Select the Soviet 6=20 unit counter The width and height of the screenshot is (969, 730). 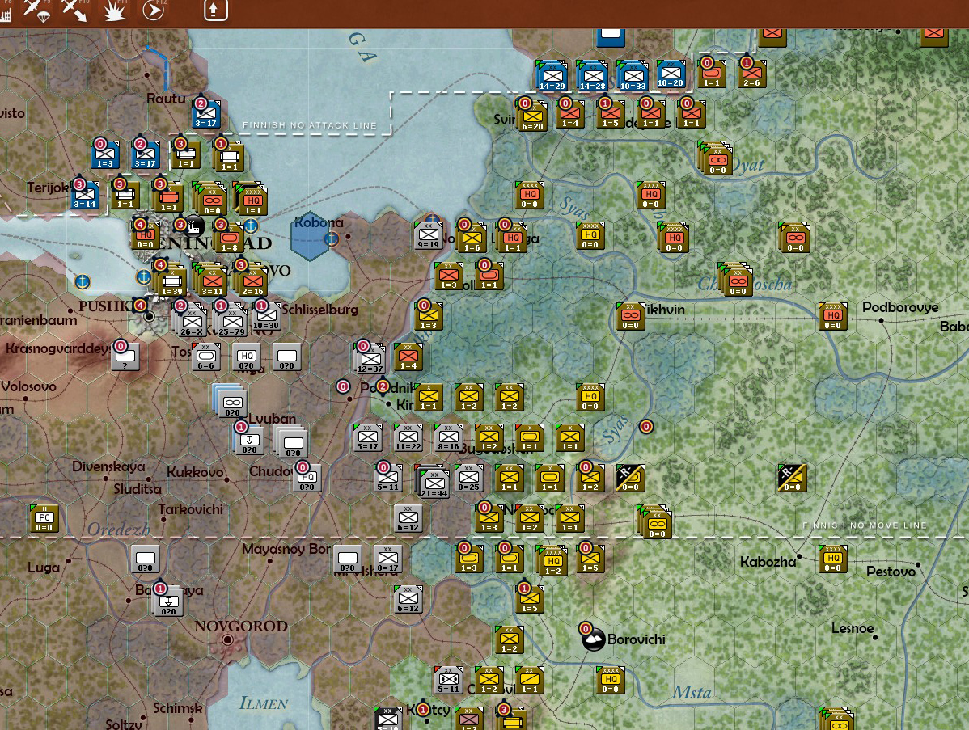tap(532, 116)
